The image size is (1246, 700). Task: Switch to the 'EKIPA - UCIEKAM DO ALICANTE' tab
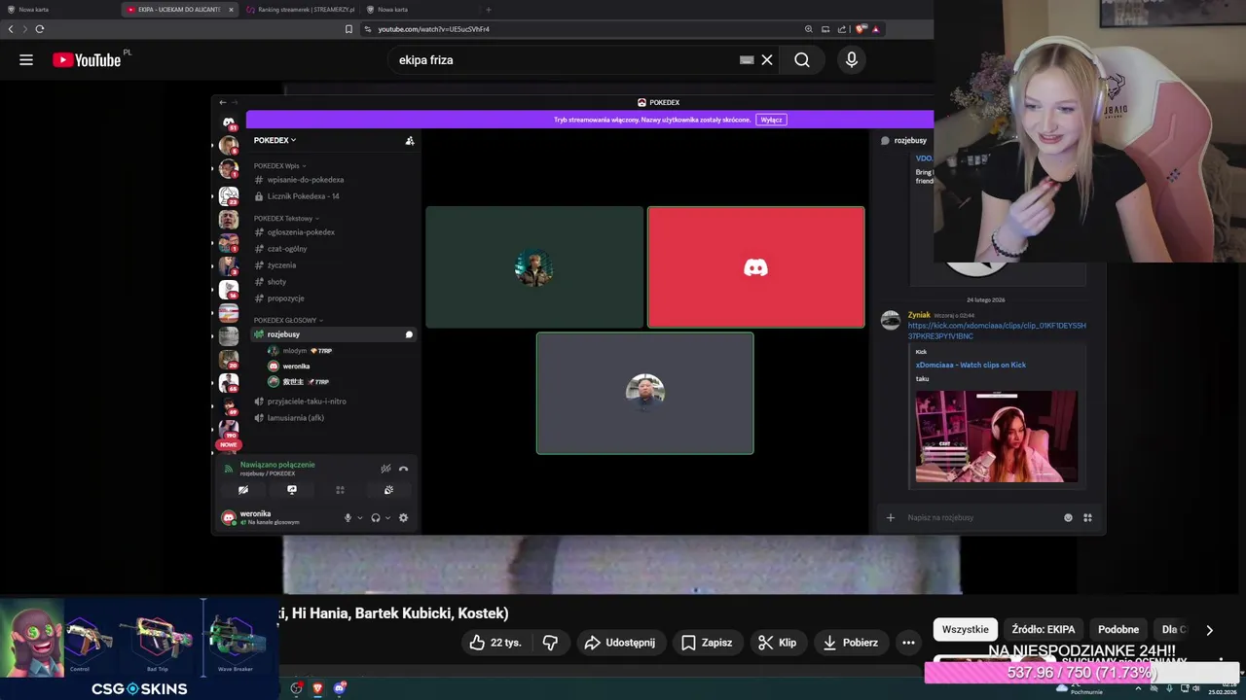179,10
